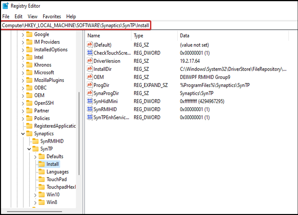
Task: Click the ProgDir string value icon
Action: tap(90, 85)
